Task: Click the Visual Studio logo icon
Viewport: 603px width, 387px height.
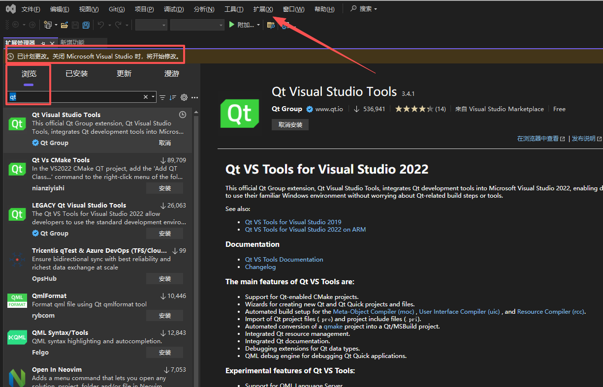Action: [11, 9]
